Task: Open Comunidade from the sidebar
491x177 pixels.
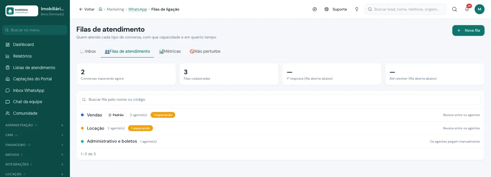Action: 35,113
